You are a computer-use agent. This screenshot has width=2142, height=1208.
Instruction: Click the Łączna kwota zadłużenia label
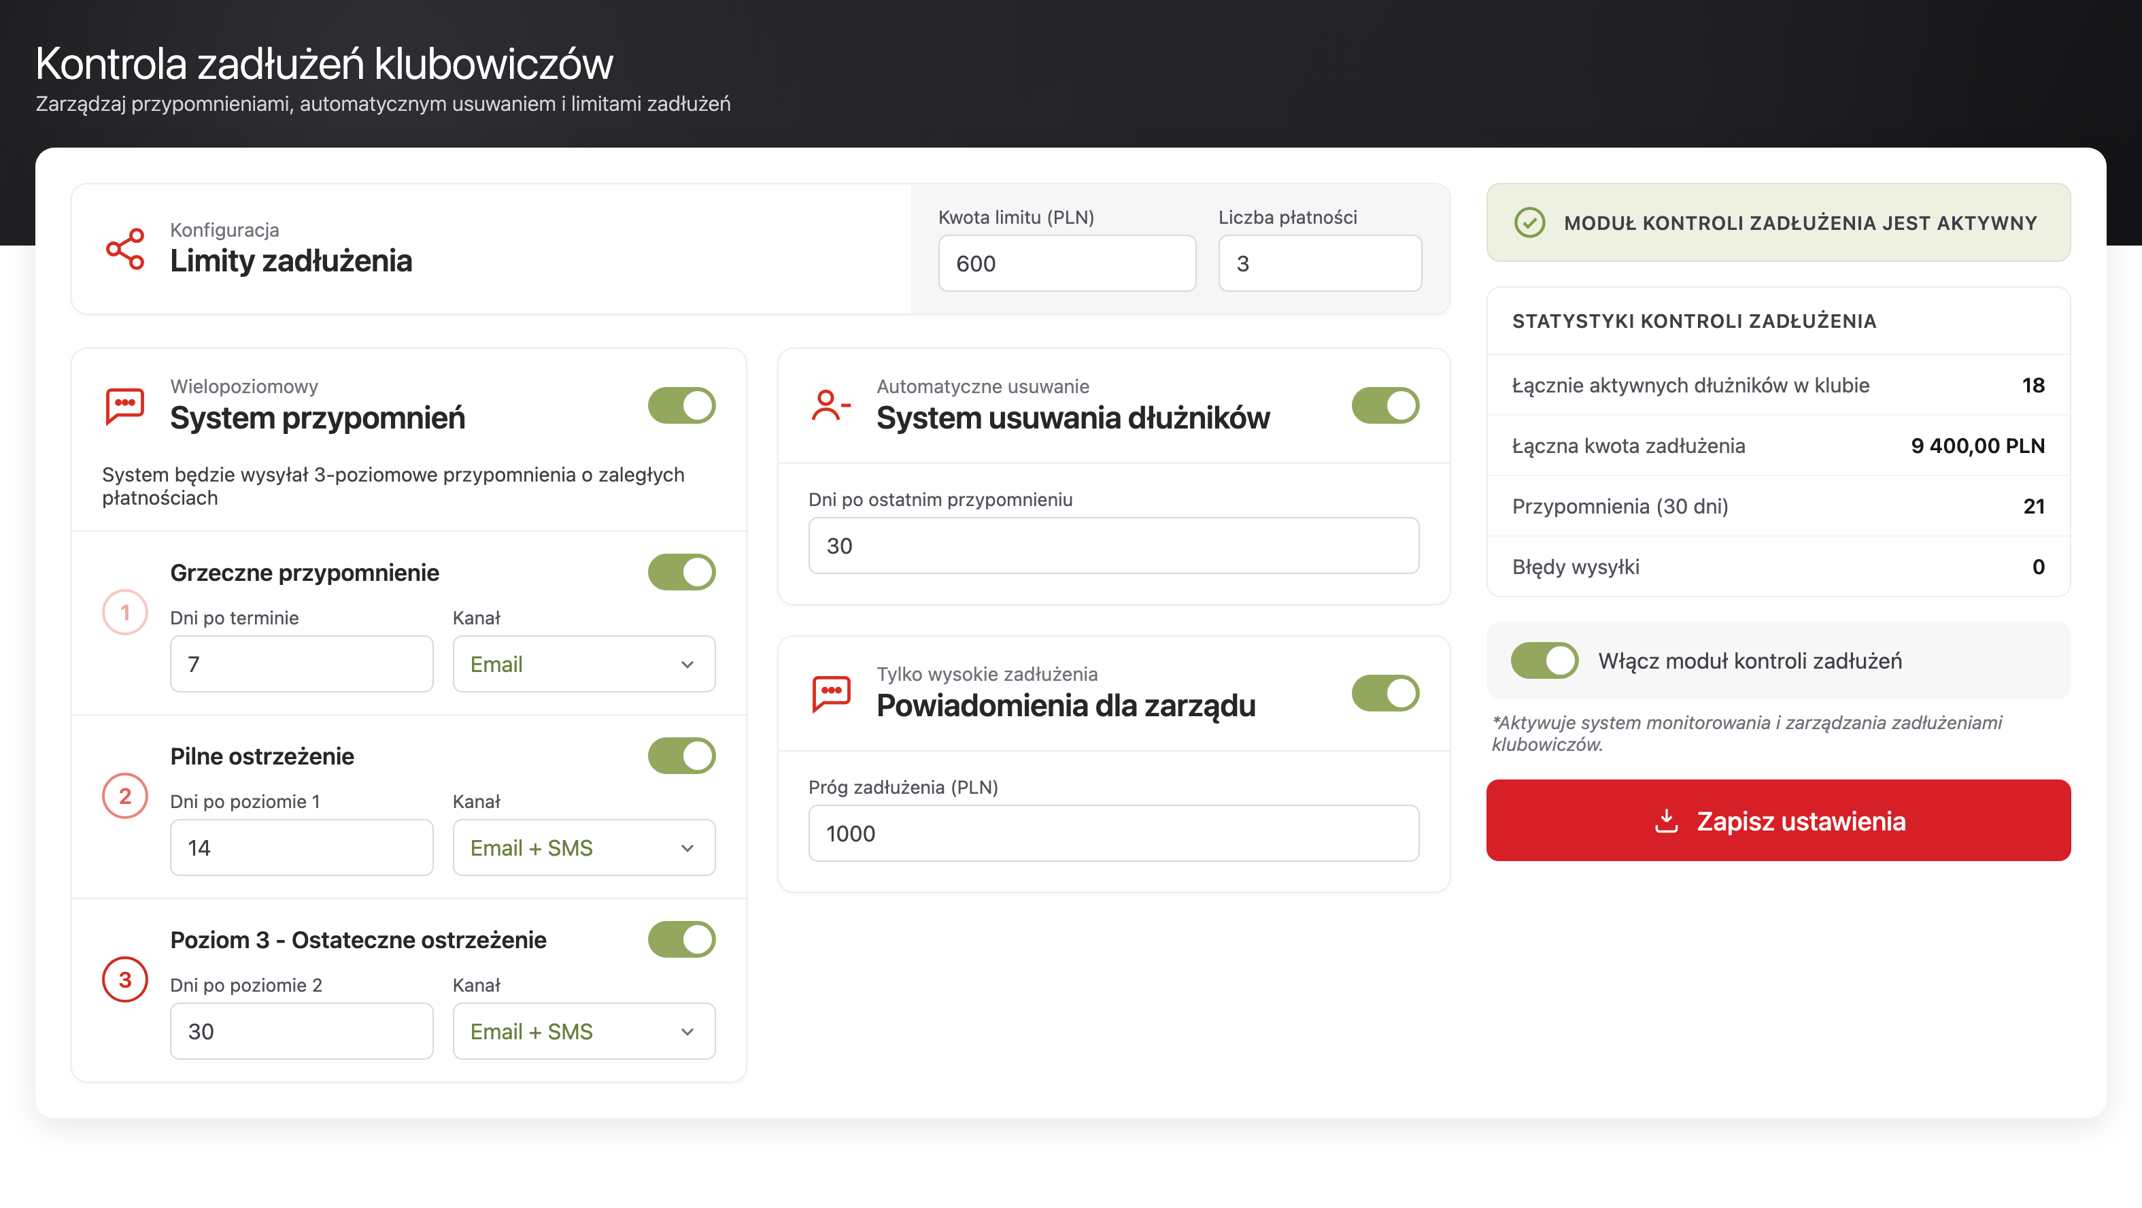click(x=1628, y=446)
